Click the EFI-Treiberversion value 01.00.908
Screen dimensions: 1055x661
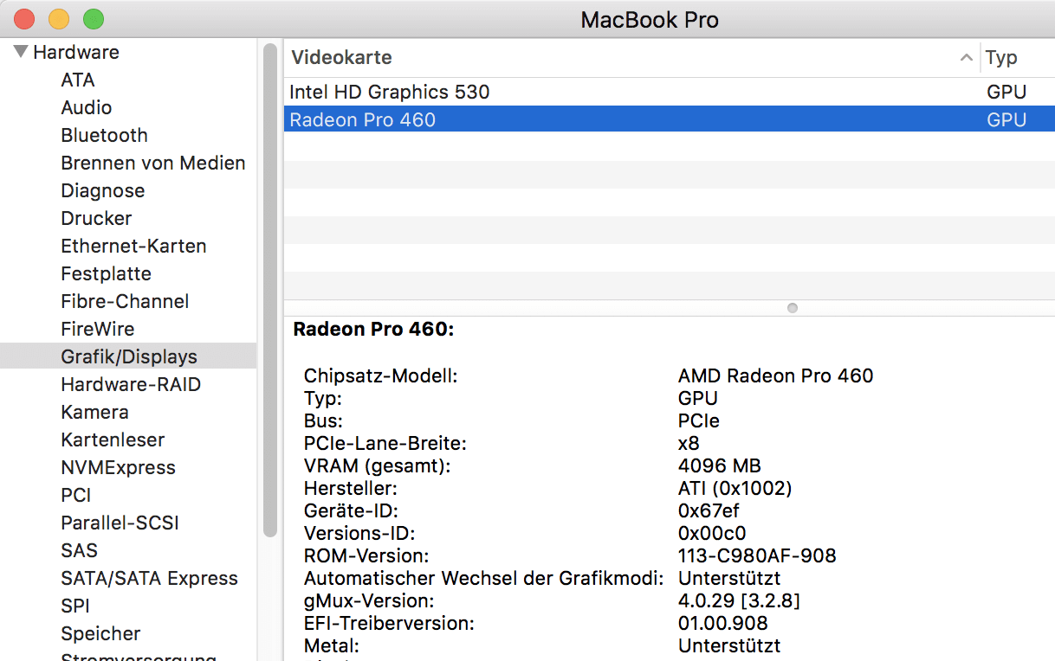[x=722, y=623]
